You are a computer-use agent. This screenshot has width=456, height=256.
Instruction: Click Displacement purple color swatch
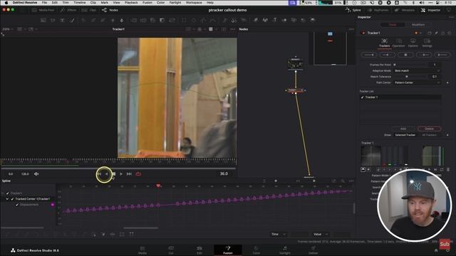click(53, 205)
